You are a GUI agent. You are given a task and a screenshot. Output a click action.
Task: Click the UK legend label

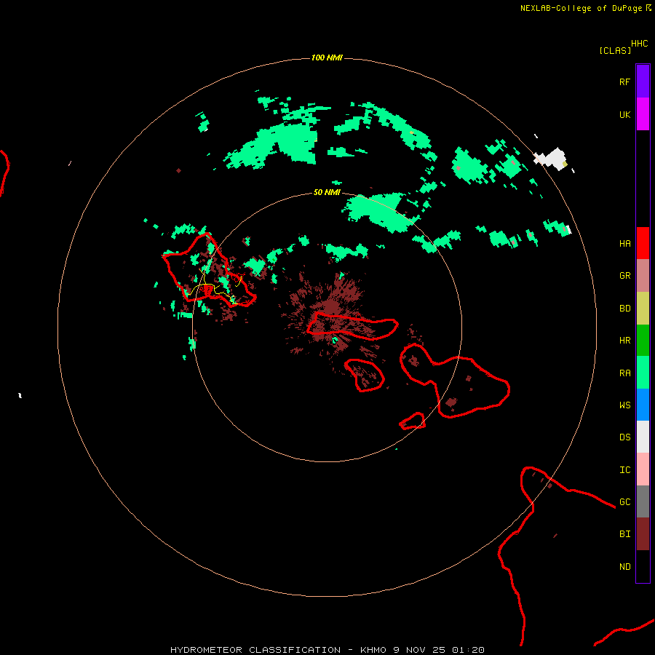coord(624,114)
